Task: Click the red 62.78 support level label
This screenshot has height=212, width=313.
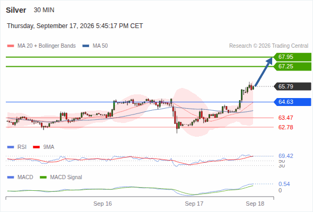Action: point(285,127)
